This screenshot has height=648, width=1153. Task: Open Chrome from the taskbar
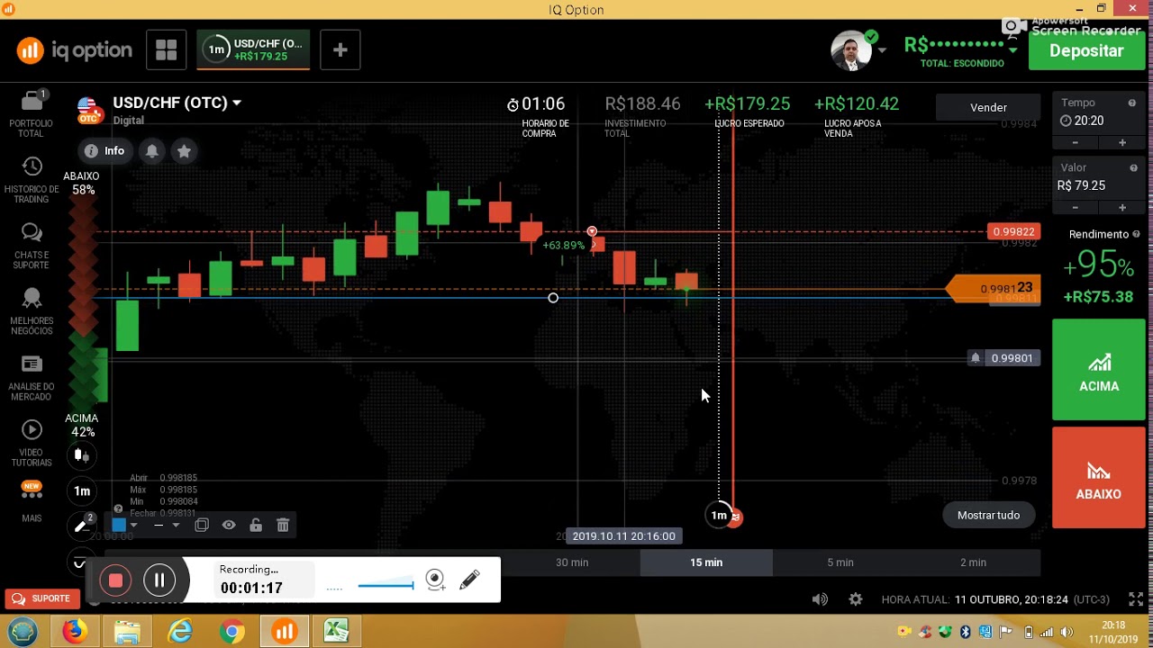232,632
